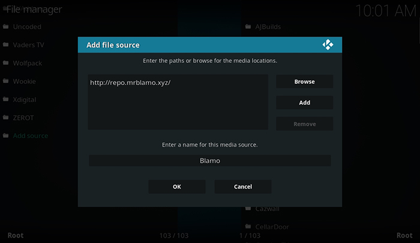Click the left Root path label

(x=16, y=235)
